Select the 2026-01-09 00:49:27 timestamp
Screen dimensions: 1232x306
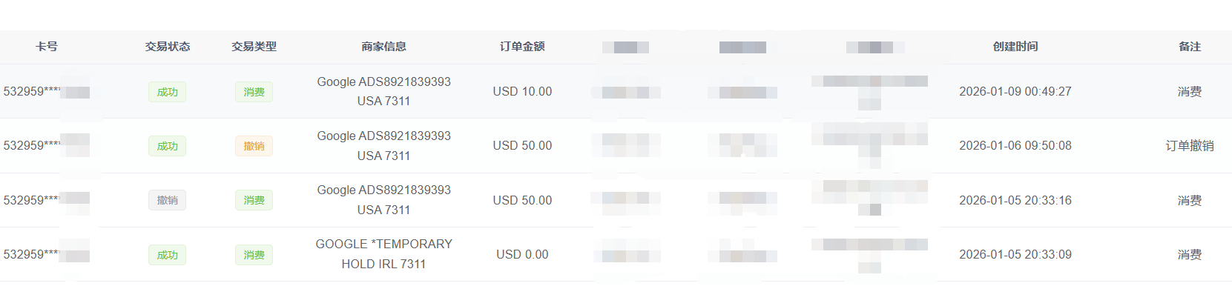1015,92
